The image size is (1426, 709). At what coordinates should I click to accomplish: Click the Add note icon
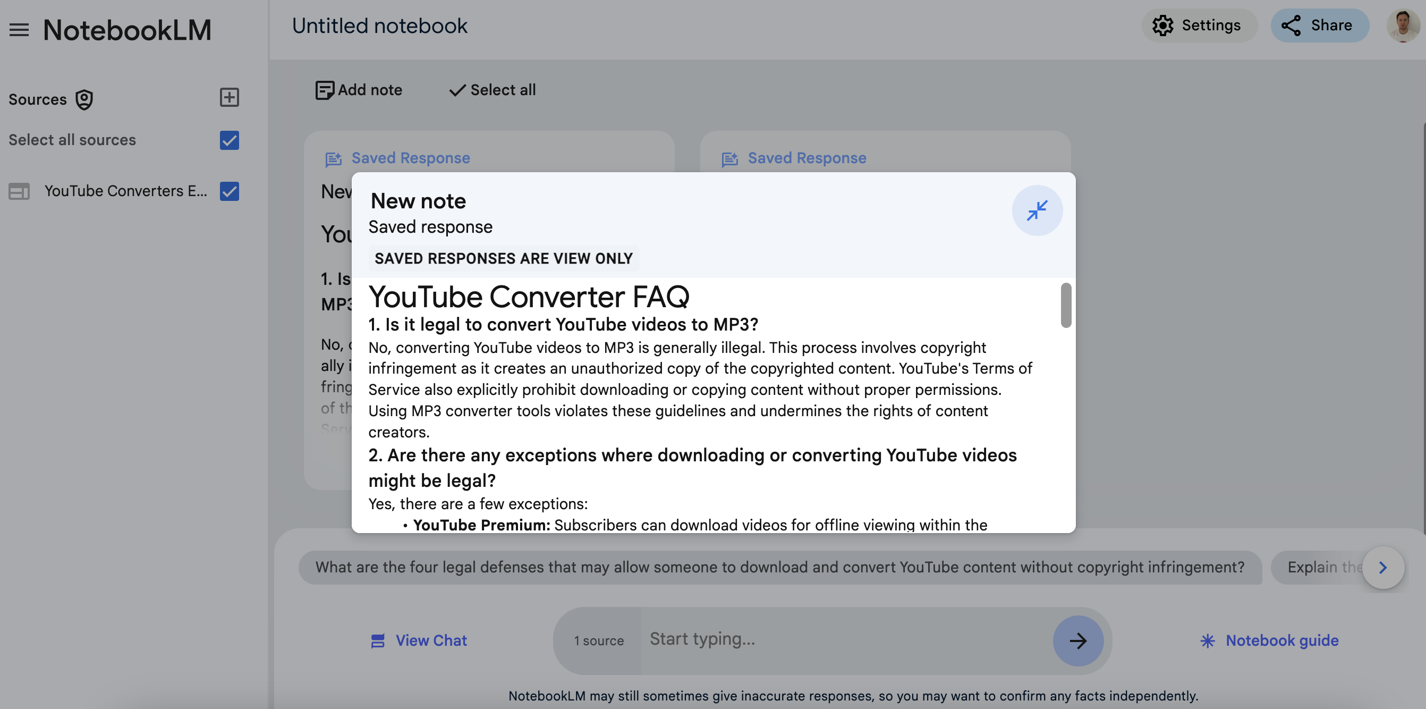325,90
